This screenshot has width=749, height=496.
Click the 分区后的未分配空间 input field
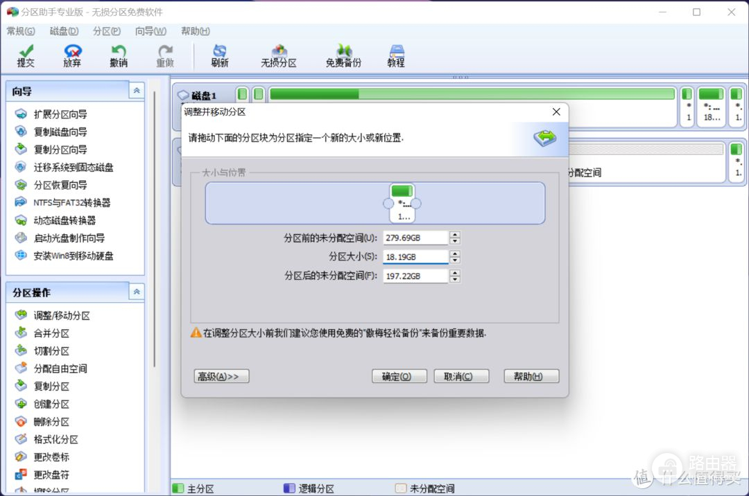(415, 276)
